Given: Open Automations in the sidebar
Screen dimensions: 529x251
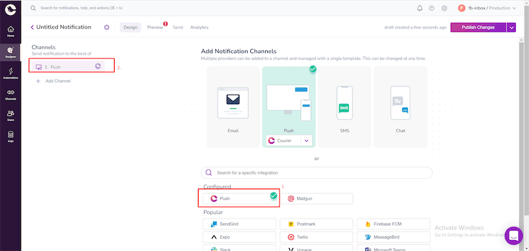Looking at the screenshot, I should (x=10, y=73).
